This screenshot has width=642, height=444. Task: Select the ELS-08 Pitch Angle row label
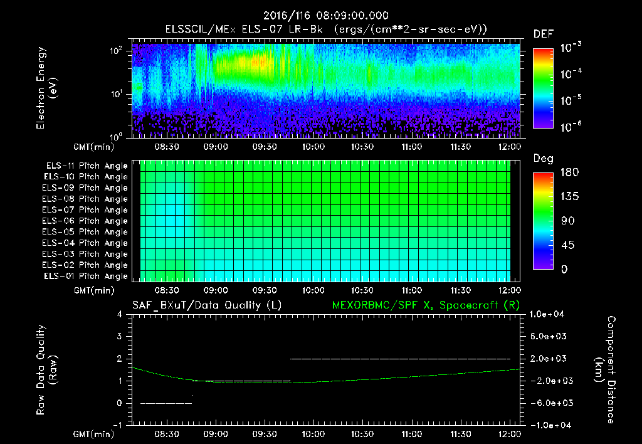pyautogui.click(x=85, y=199)
